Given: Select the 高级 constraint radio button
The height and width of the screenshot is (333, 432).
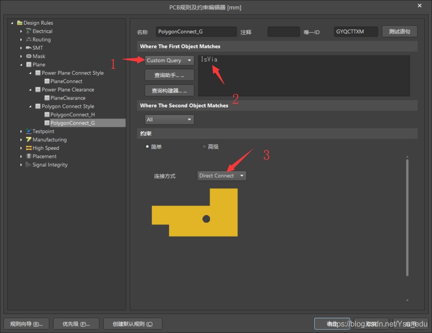Looking at the screenshot, I should click(x=204, y=147).
